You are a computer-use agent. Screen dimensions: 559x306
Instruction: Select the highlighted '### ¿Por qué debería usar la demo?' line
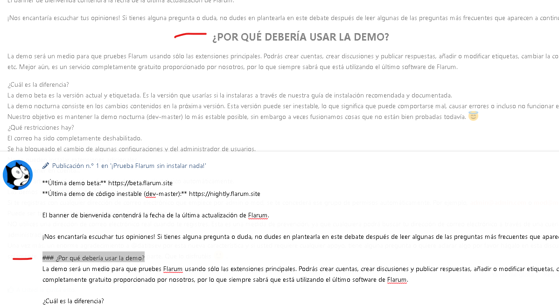click(x=93, y=257)
